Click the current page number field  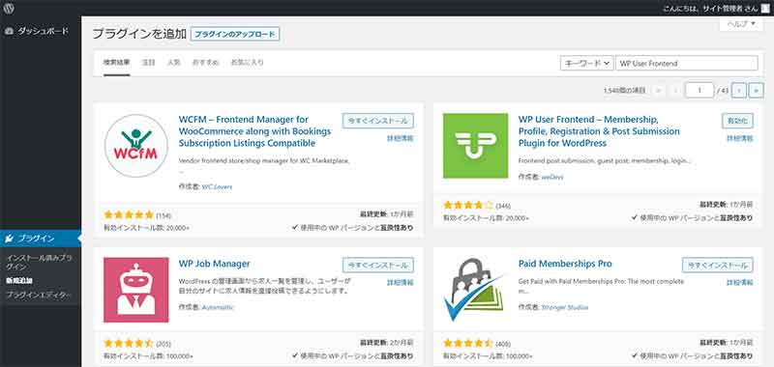pos(699,90)
